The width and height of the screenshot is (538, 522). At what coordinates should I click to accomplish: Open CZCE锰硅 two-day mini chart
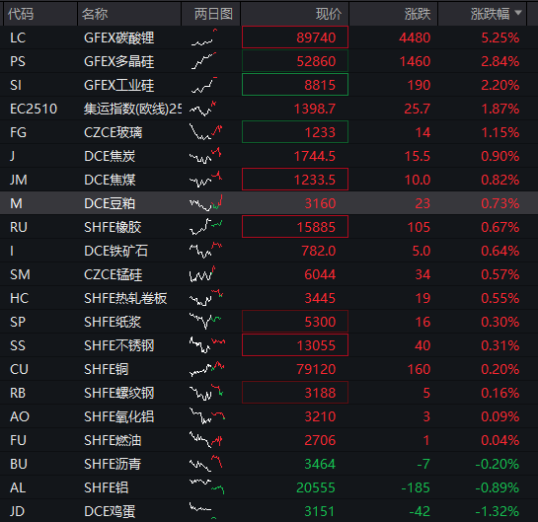point(202,274)
